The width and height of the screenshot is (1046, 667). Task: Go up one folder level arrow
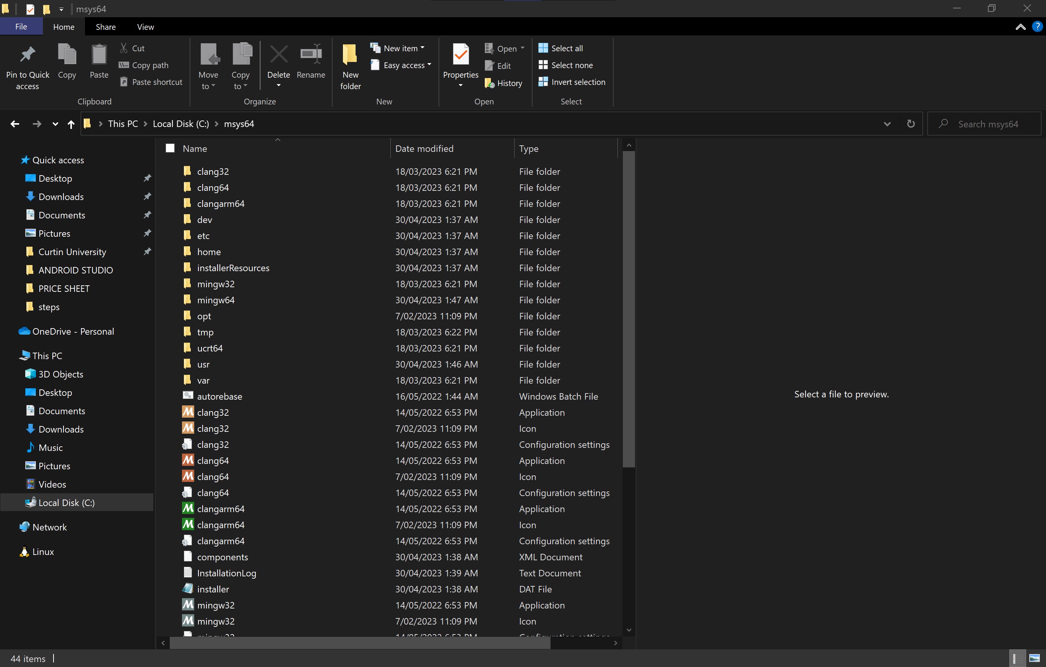[71, 124]
